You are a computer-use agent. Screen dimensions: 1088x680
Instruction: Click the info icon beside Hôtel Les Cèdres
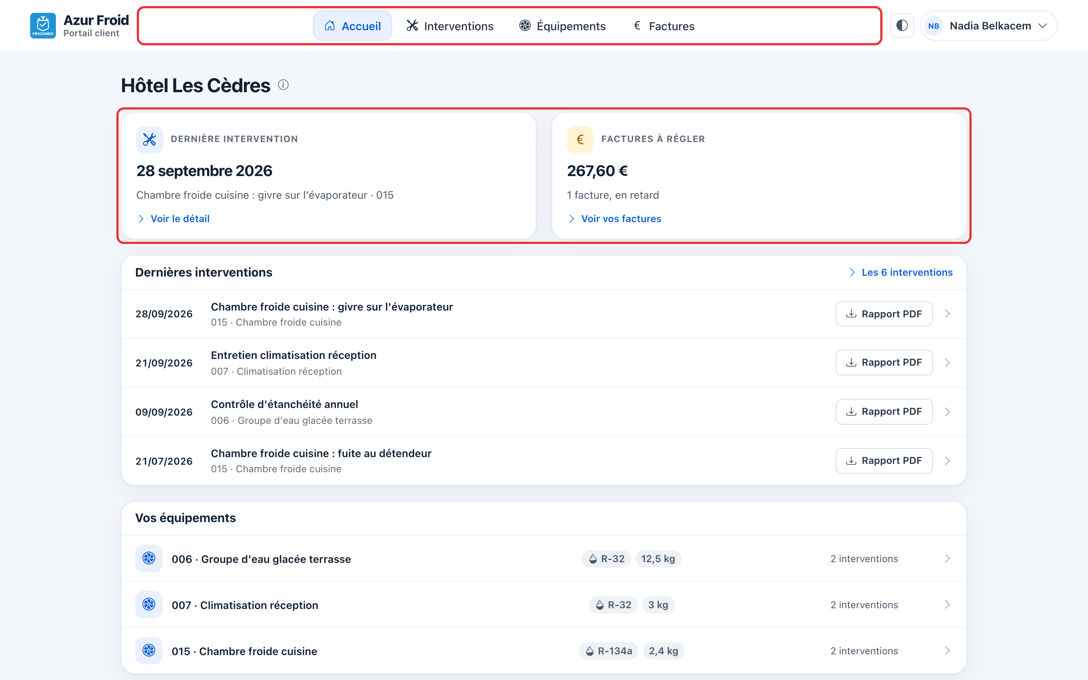(283, 85)
